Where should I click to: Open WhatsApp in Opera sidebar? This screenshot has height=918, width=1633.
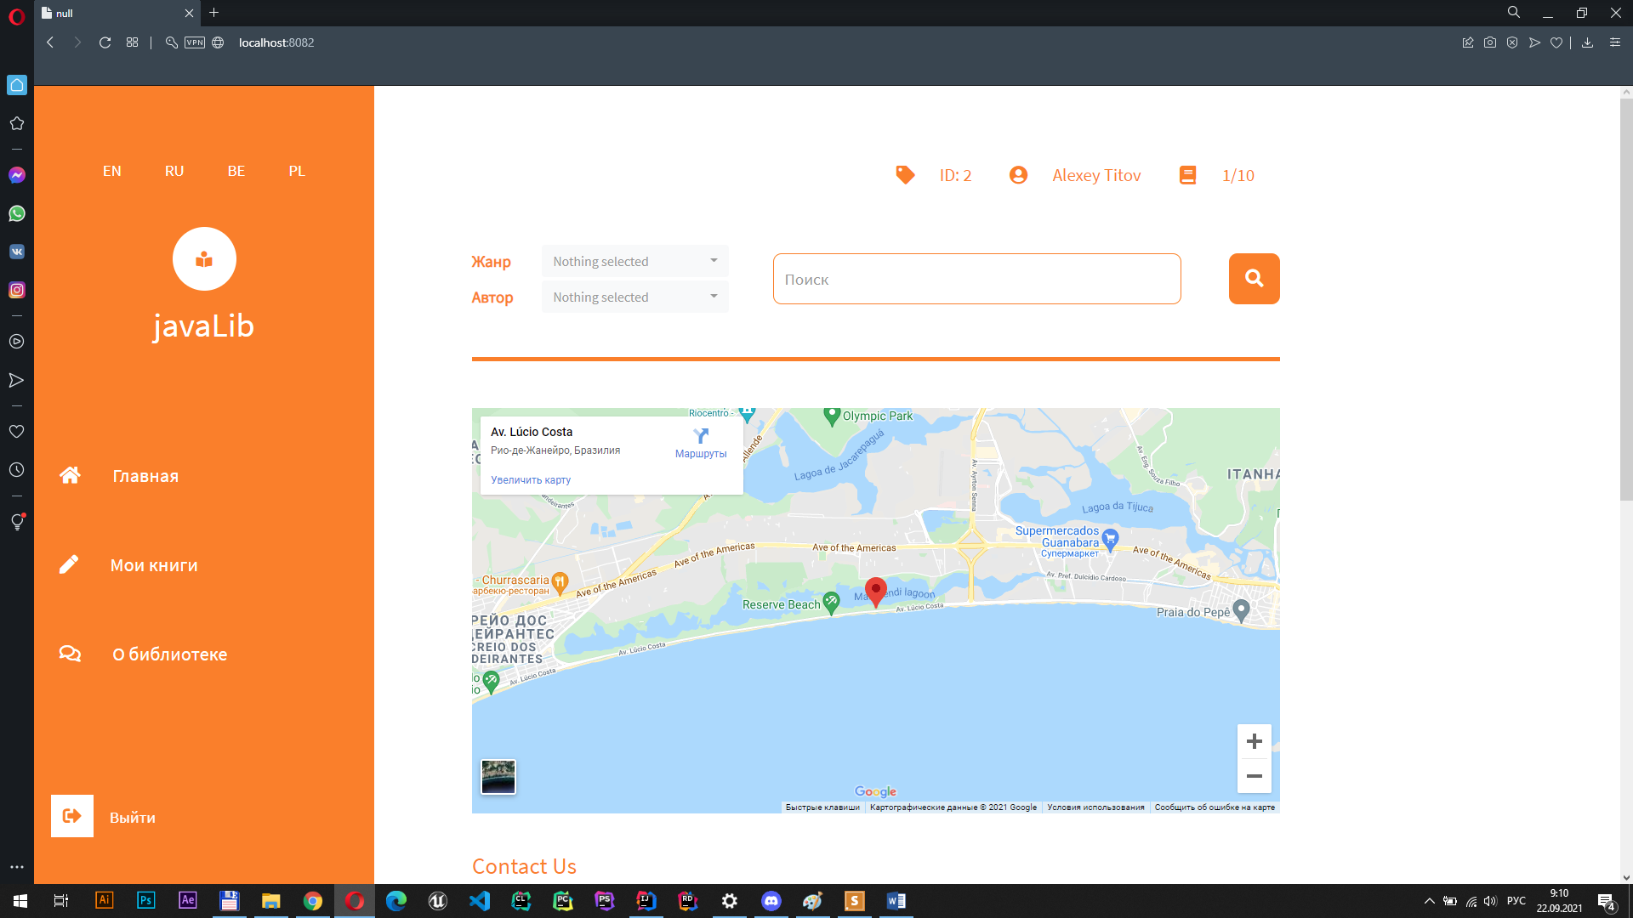(x=17, y=213)
